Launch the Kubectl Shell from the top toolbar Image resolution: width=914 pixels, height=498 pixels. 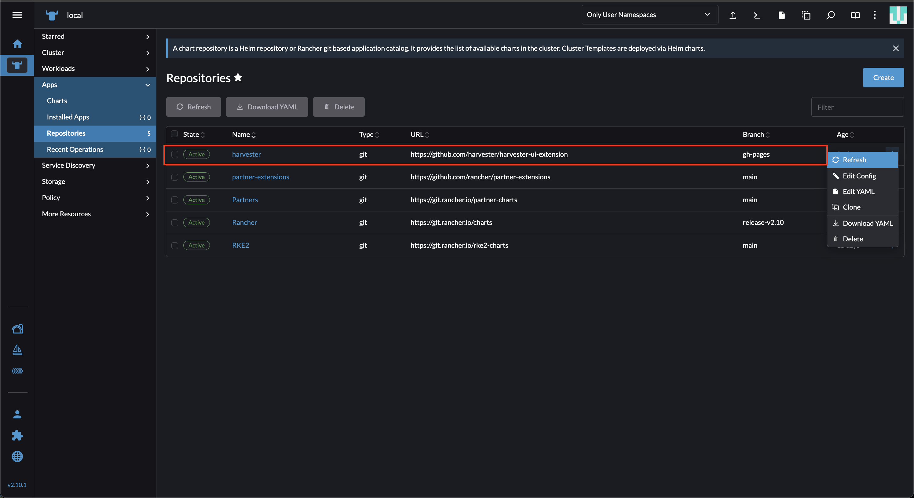tap(757, 15)
